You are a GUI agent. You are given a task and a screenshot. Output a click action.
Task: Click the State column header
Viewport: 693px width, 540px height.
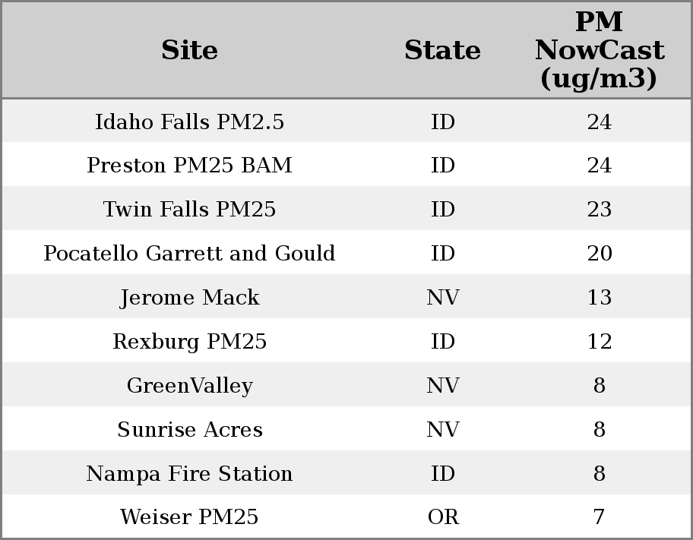coord(442,50)
